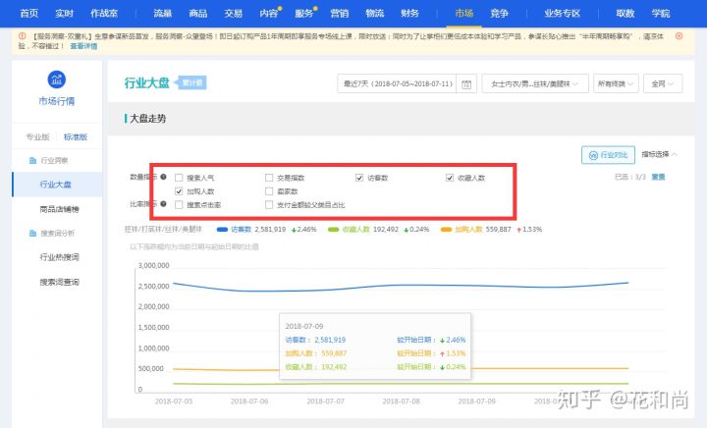This screenshot has height=428, width=707.
Task: Click the 市场行情 chart icon in sidebar
Action: 57,80
